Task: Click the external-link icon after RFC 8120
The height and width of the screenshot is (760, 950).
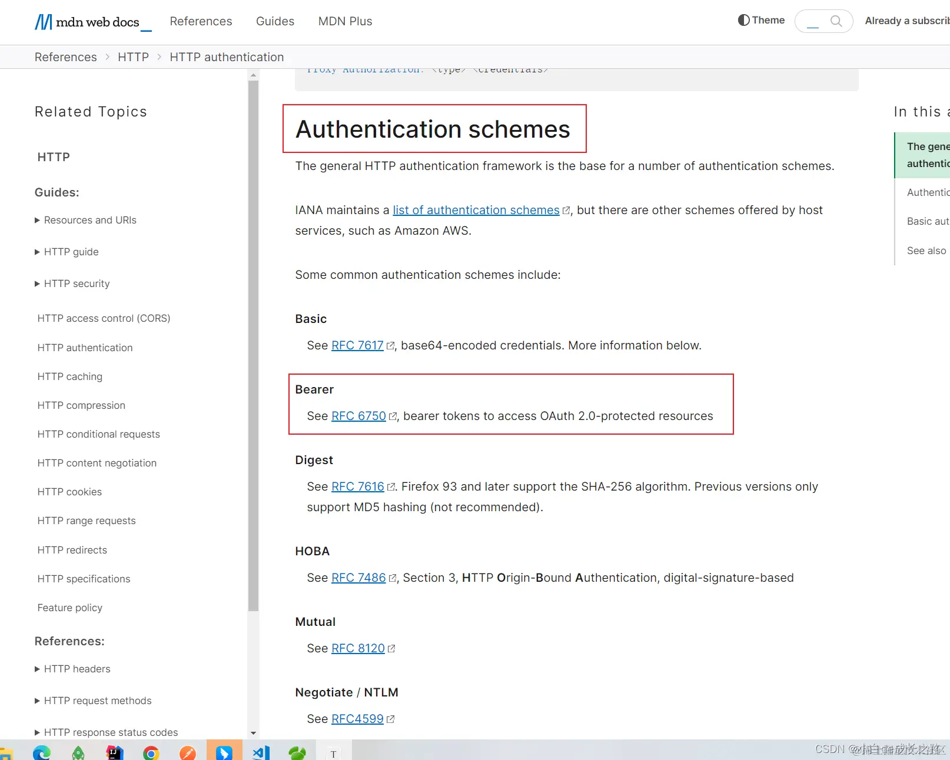Action: pyautogui.click(x=391, y=649)
